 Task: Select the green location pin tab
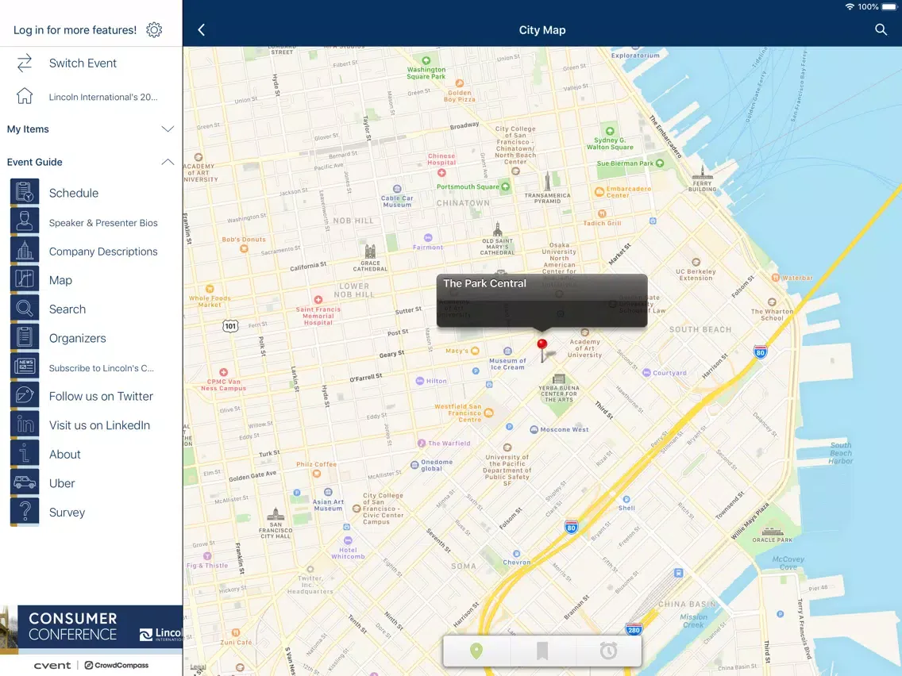[476, 651]
